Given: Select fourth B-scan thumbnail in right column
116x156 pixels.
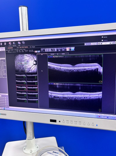Looking at the screenshot, I should 33,94.
